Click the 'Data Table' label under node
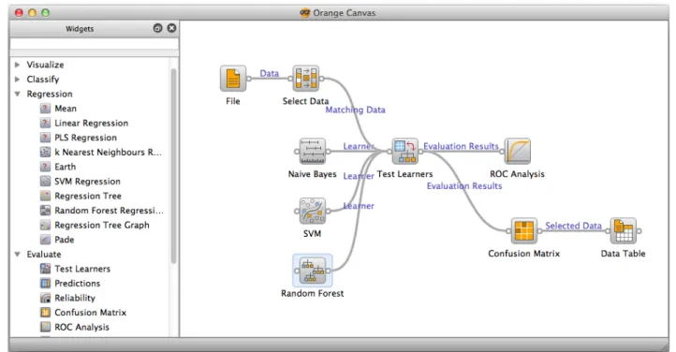676x352 pixels. tap(623, 254)
